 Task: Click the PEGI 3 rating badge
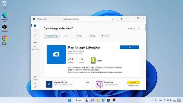[x=93, y=60]
